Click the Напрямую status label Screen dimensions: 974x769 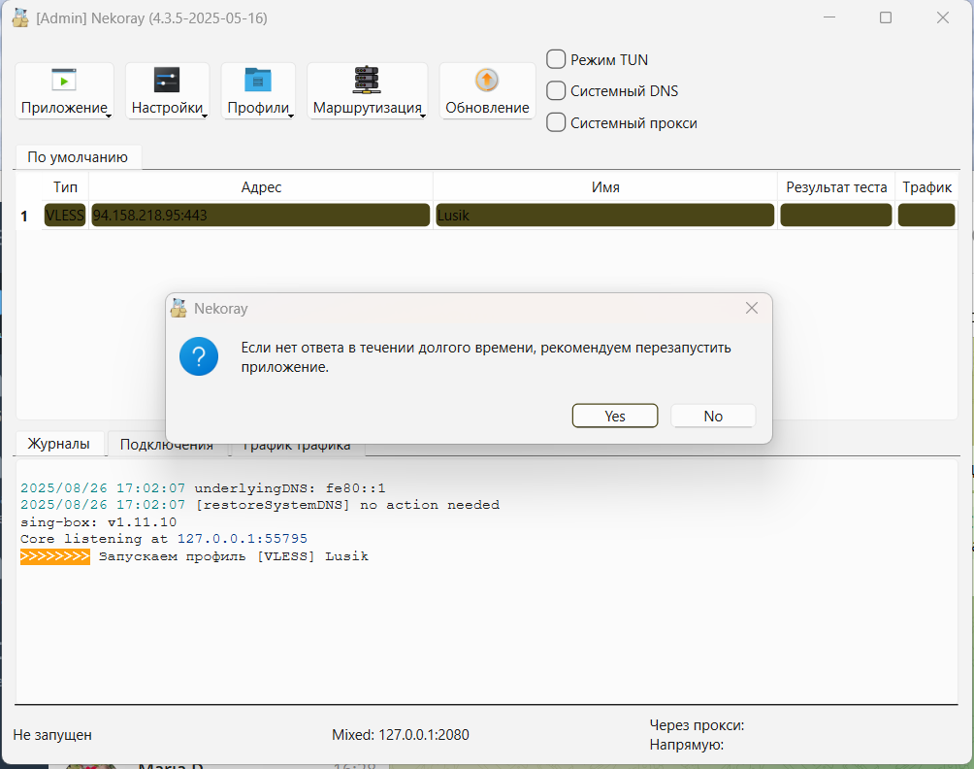tap(687, 745)
